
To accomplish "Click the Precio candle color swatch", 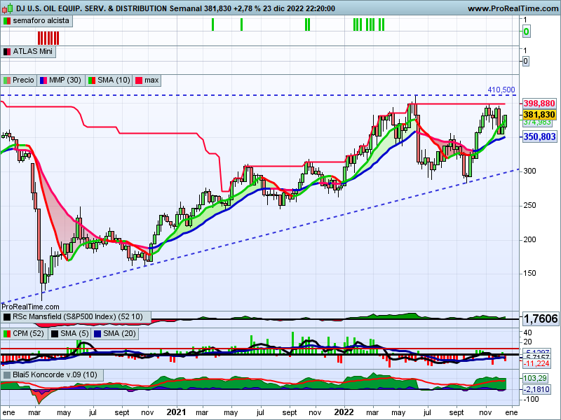I will [7, 80].
